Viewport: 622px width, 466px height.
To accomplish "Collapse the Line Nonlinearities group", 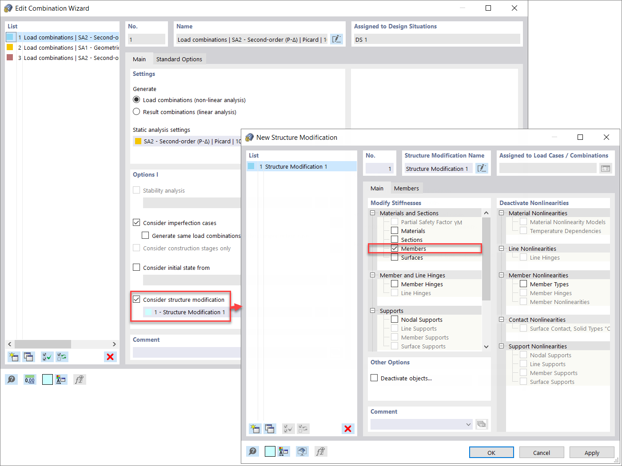I will (x=501, y=249).
